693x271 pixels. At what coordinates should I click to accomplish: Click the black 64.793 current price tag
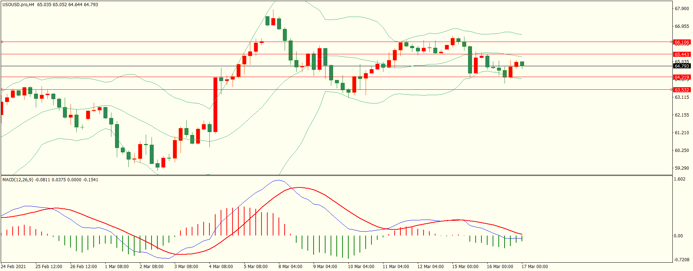[x=682, y=66]
